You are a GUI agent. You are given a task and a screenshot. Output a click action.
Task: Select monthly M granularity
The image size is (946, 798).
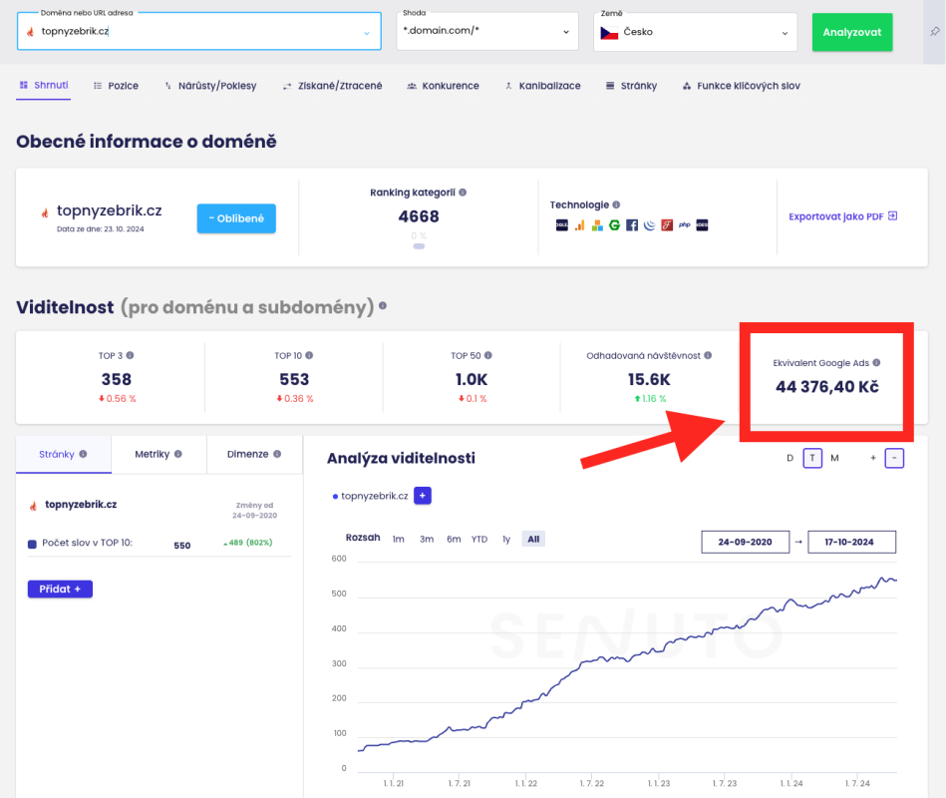tap(834, 458)
